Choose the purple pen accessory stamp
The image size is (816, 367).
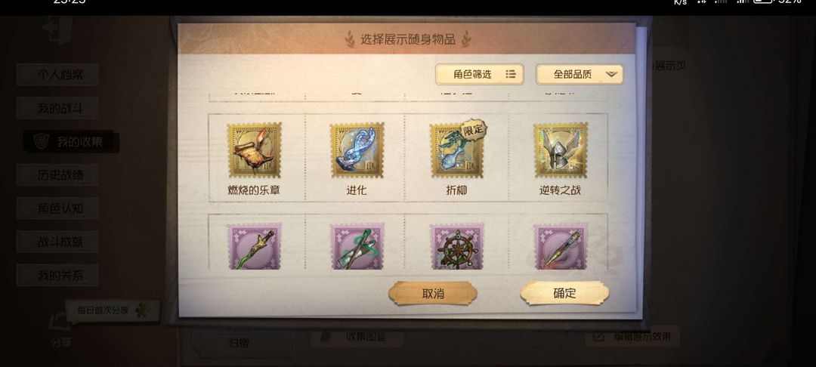(561, 247)
